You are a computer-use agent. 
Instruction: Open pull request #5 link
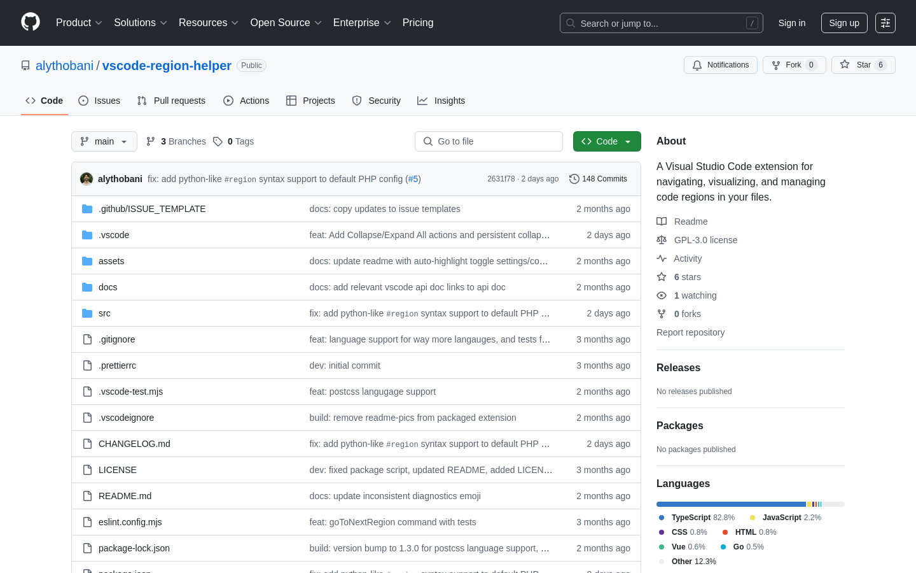(x=413, y=179)
